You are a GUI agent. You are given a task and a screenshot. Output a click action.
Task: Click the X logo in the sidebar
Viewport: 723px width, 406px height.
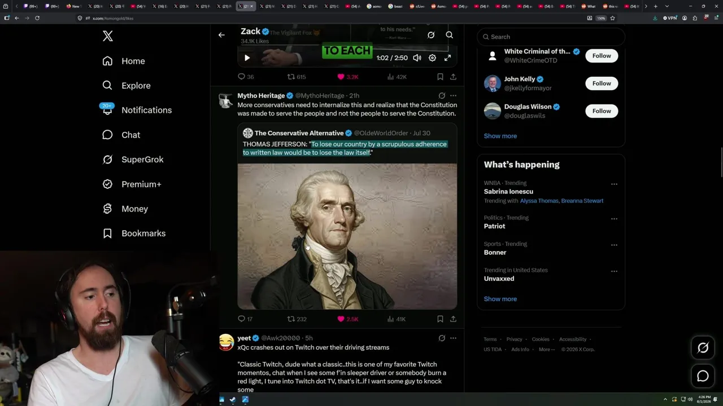108,37
